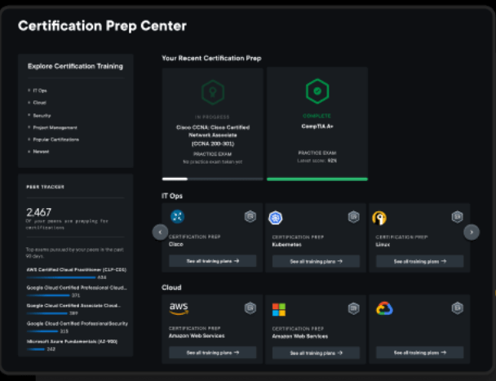Click 'AWS Certified Cloud Practitioner (CLF-C01)' text
This screenshot has width=496, height=381.
point(77,270)
